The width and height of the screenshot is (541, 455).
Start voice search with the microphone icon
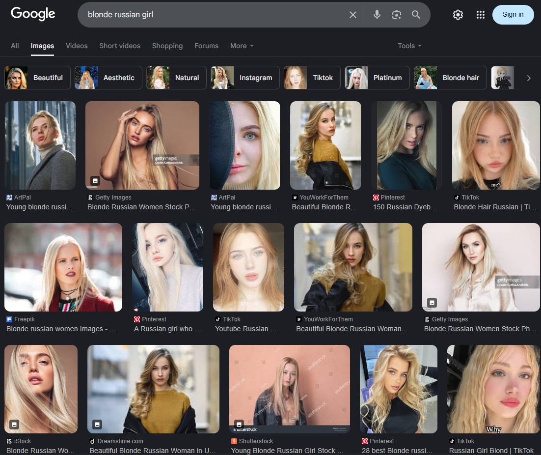[x=377, y=15]
